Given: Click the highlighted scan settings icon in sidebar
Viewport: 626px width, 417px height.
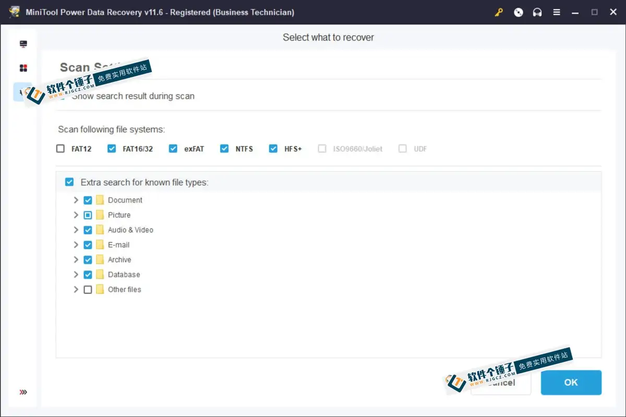Looking at the screenshot, I should click(22, 91).
